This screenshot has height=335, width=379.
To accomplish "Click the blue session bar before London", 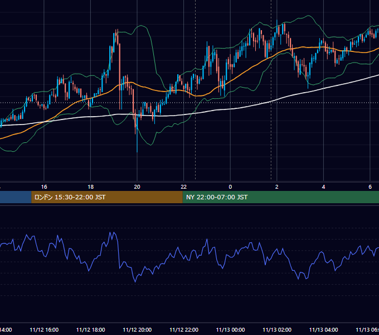I will (x=16, y=197).
